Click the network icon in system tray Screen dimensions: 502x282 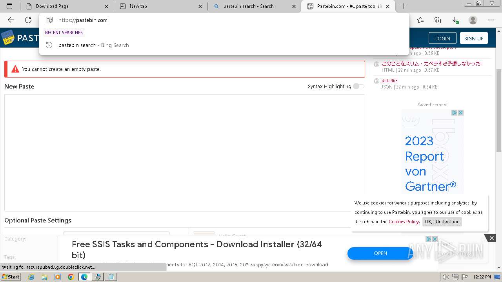(x=455, y=277)
